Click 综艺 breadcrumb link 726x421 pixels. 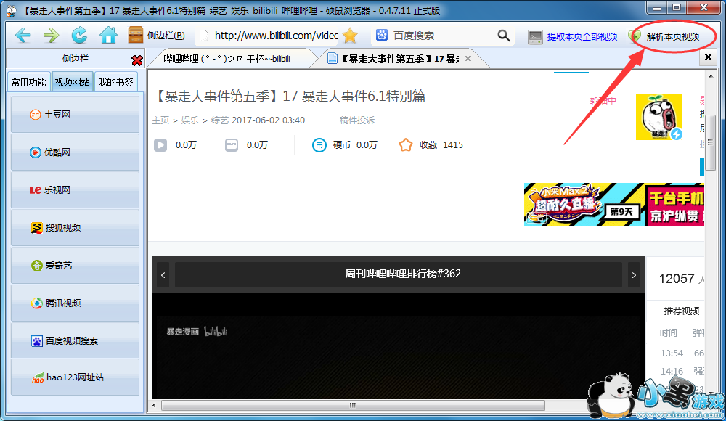pyautogui.click(x=219, y=120)
